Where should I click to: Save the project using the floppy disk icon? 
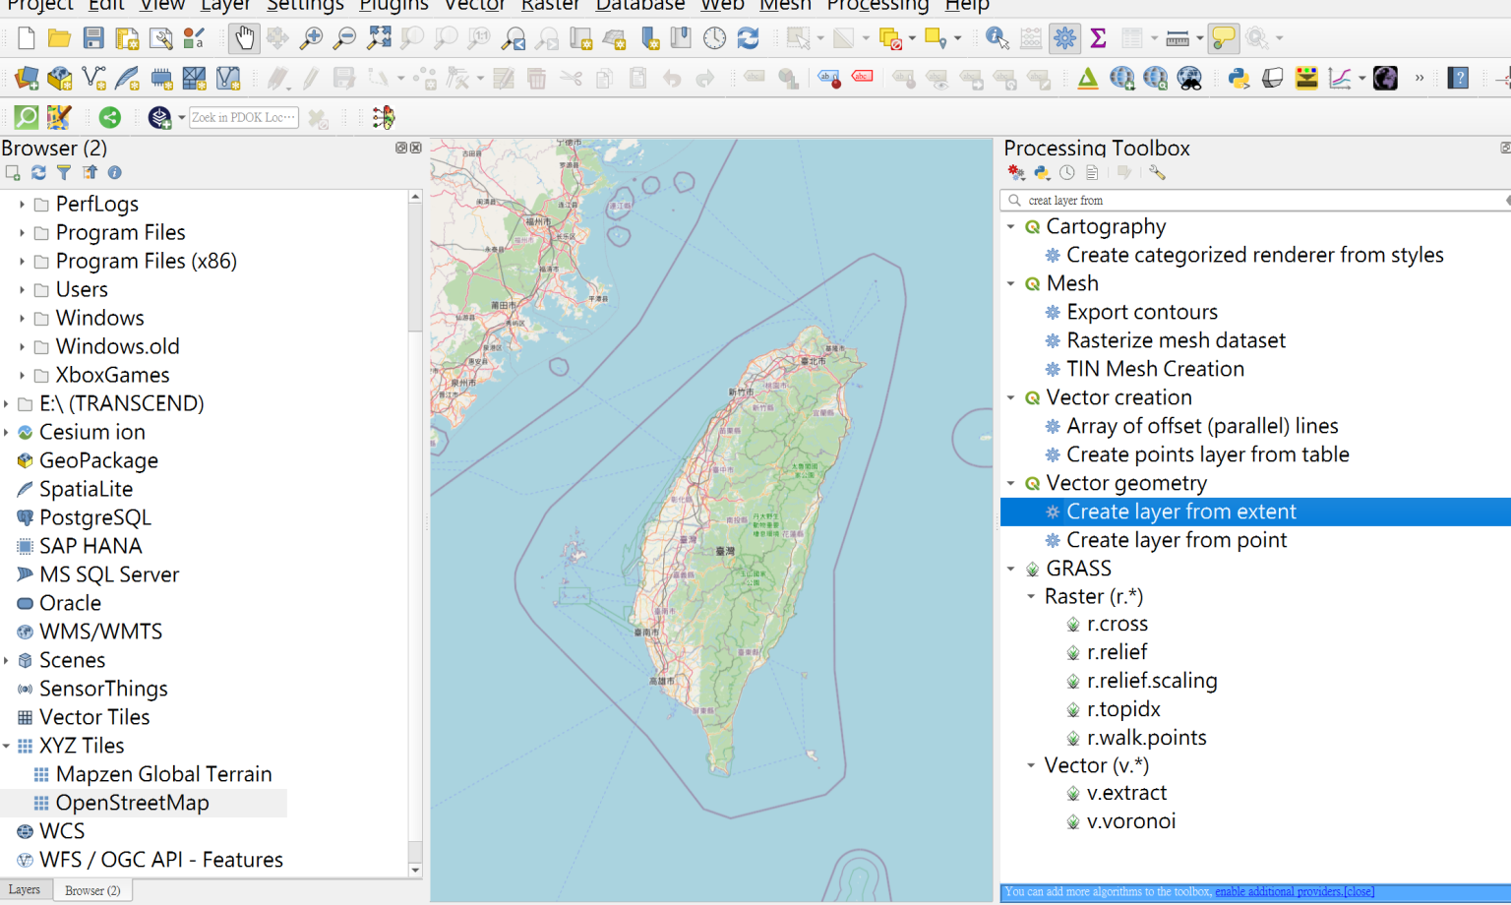click(x=93, y=38)
